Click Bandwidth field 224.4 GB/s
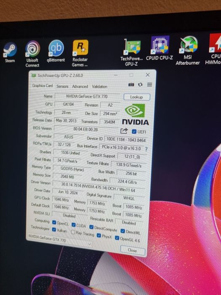This screenshot has width=221, height=295. [x=127, y=182]
